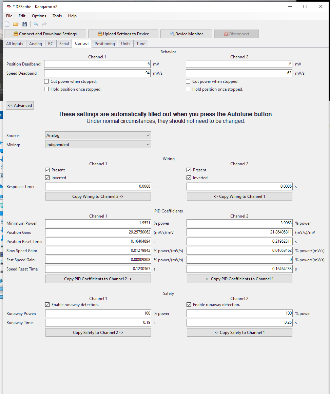330x394 pixels.
Task: Click Channel 2 Position Deadband field
Action: pos(239,64)
